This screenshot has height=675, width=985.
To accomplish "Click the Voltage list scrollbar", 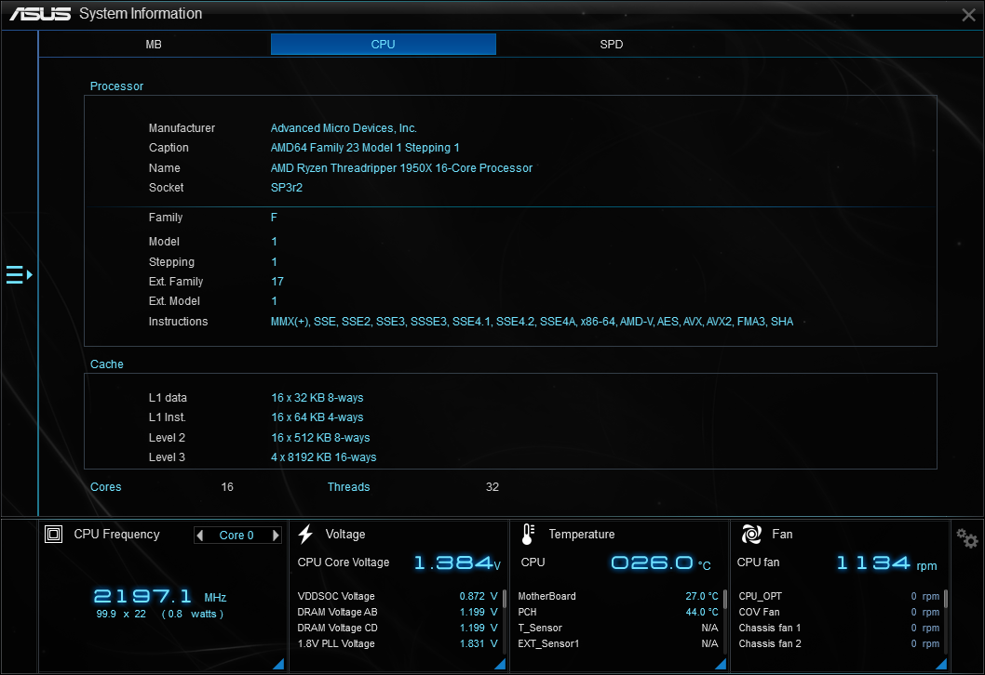I will click(x=505, y=599).
